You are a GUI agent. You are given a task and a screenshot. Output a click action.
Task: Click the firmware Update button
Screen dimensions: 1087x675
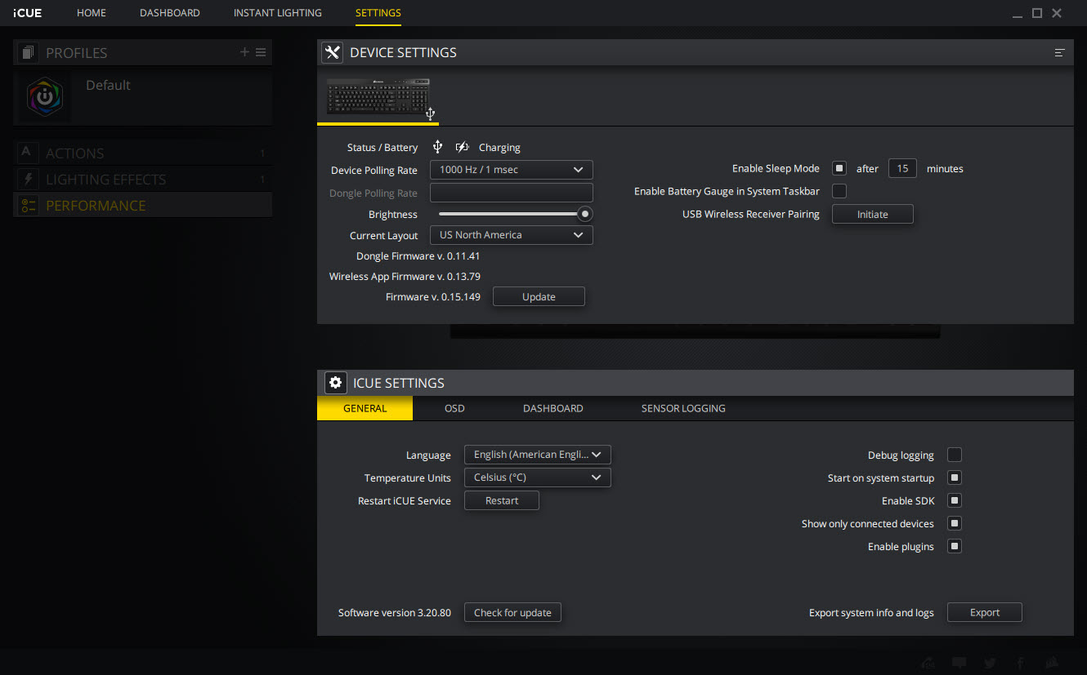(539, 297)
